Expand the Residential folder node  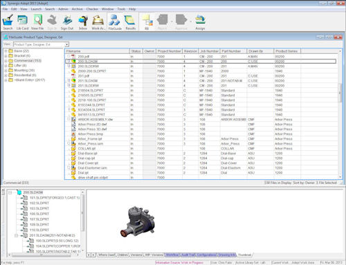point(6,75)
